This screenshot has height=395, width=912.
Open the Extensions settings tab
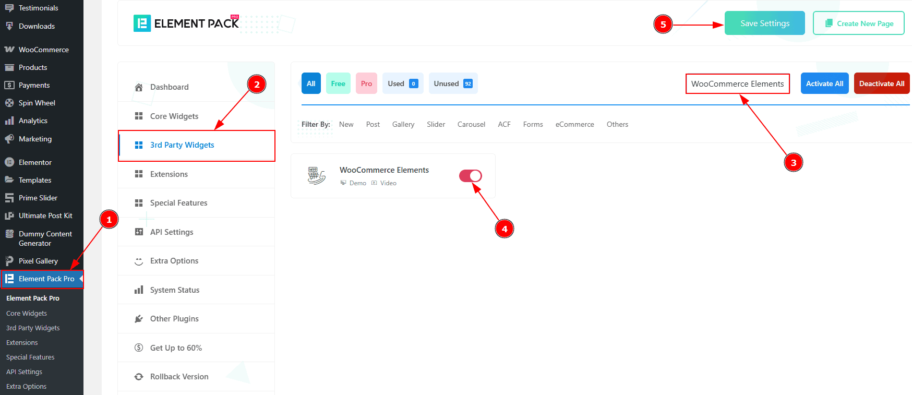pyautogui.click(x=196, y=174)
